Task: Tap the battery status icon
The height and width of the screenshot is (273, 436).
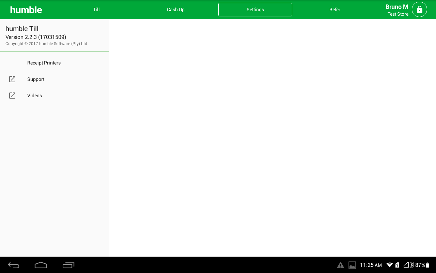Action: coord(427,265)
